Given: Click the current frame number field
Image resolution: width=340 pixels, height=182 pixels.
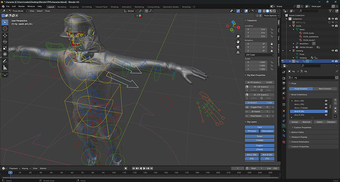Looking at the screenshot, I should (x=238, y=168).
